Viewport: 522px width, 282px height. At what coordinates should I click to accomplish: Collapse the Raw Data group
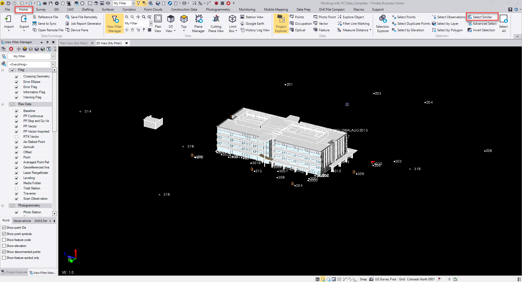[3, 104]
